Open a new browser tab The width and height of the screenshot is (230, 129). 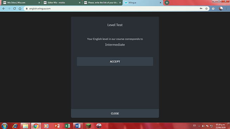click(167, 3)
